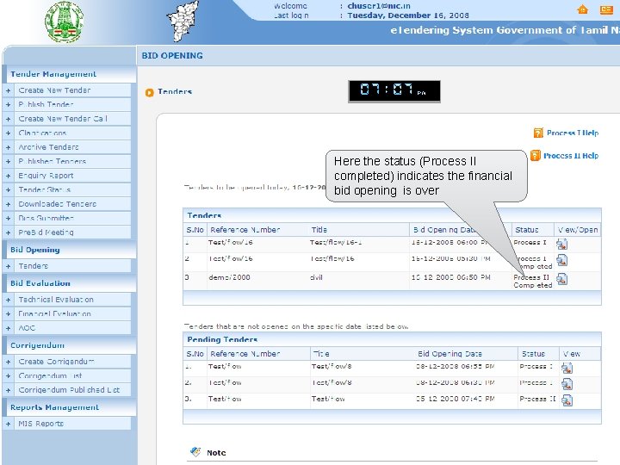Expand plus next to Enquiry Report
The height and width of the screenshot is (465, 620).
click(x=8, y=176)
